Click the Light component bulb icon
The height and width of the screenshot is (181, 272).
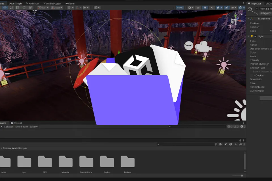tap(252, 36)
